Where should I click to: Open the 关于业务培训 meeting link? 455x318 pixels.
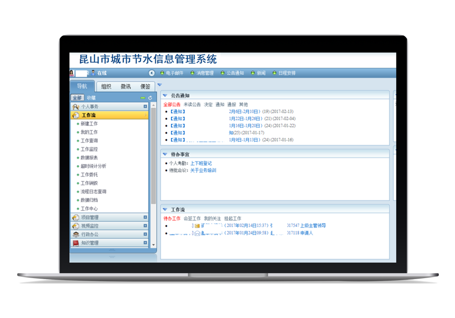coord(203,171)
